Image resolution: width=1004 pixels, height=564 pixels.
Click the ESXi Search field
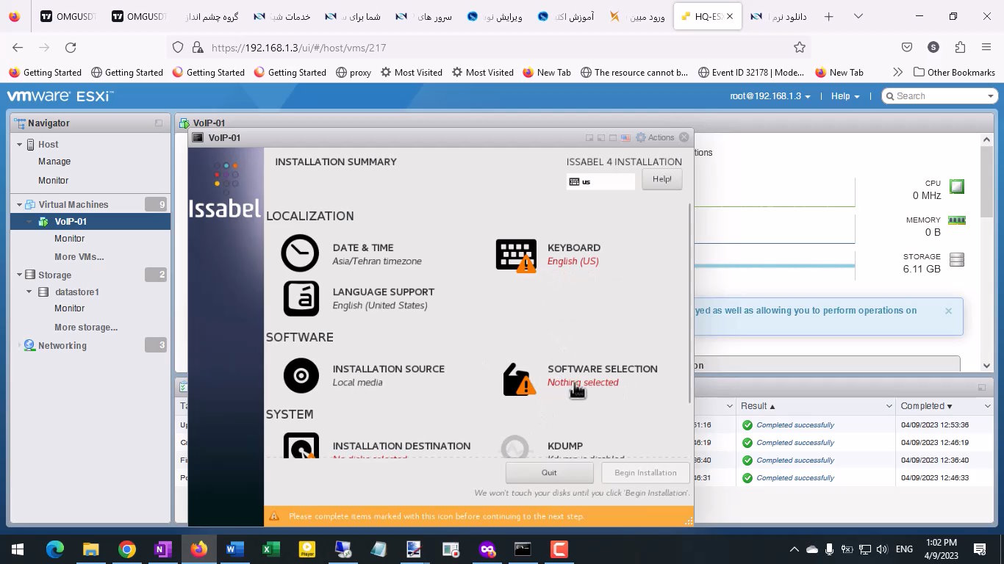tap(933, 96)
